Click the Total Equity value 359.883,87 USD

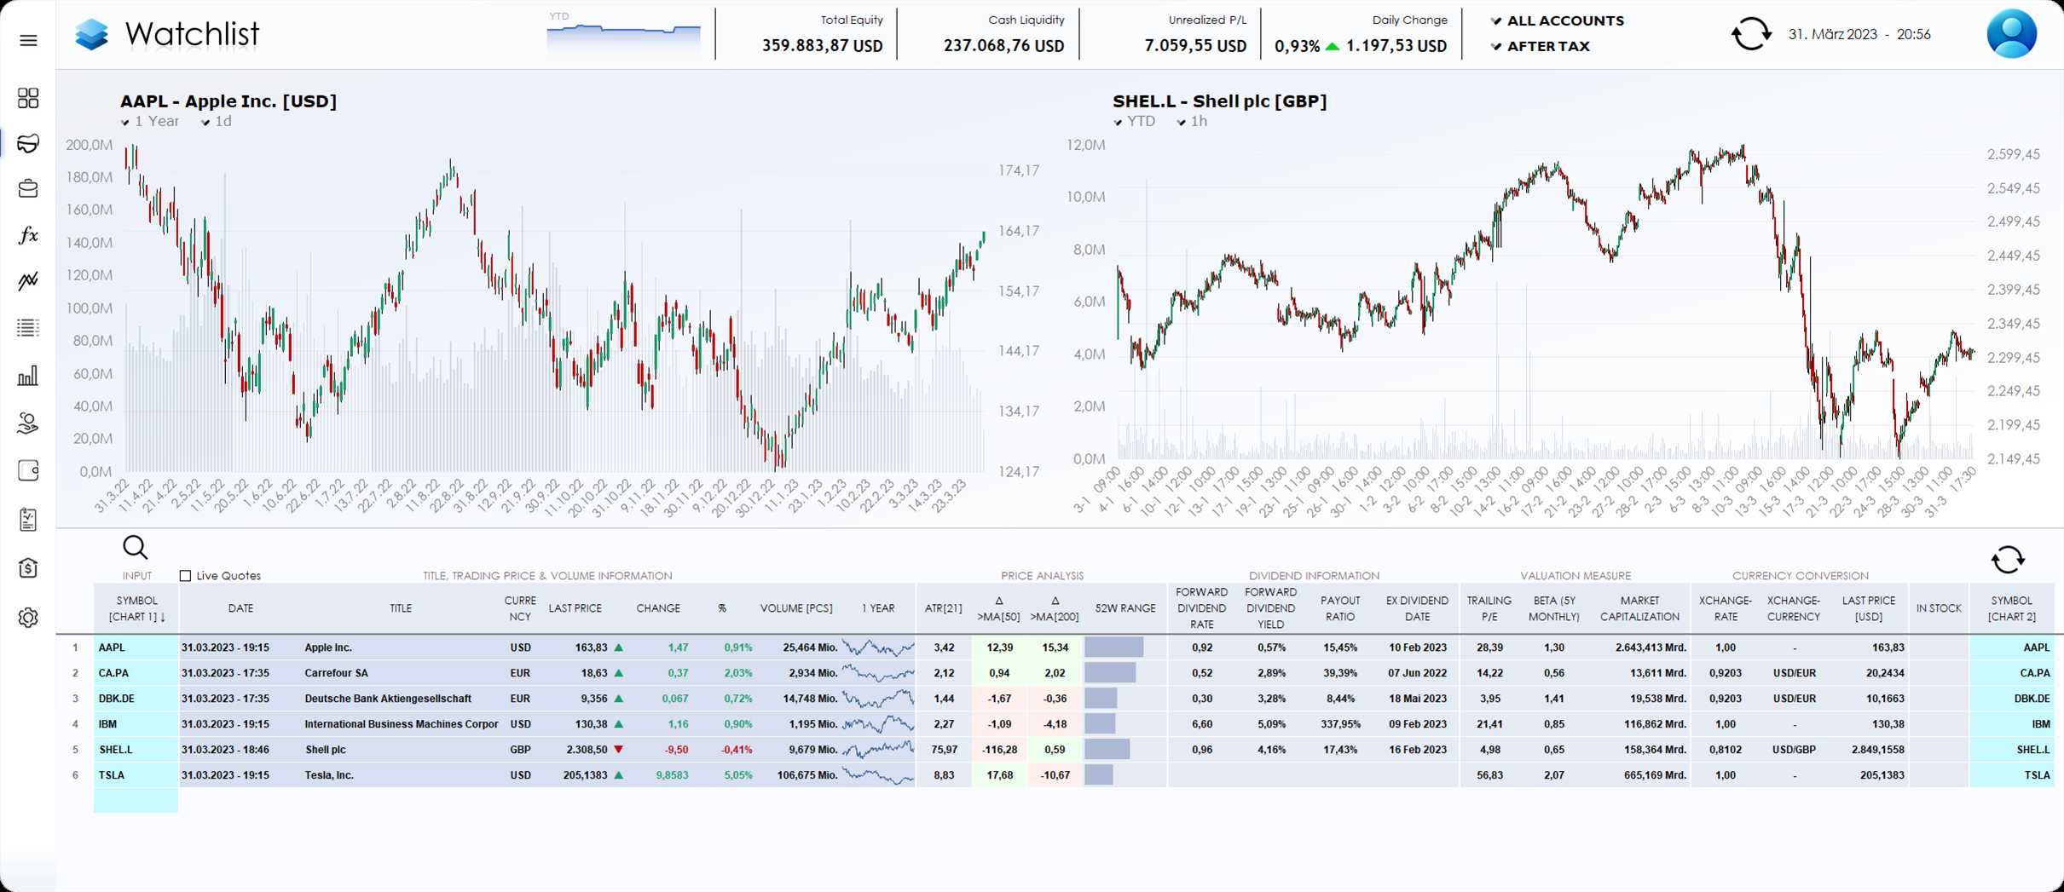[x=822, y=46]
